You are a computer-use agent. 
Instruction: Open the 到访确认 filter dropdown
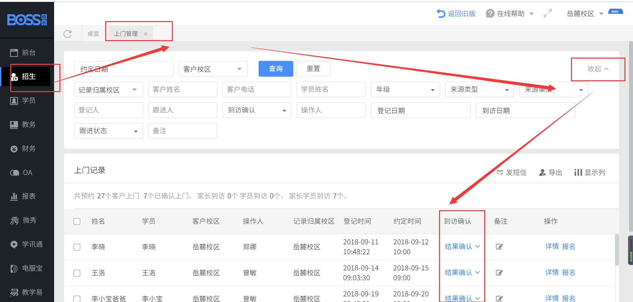tap(257, 110)
